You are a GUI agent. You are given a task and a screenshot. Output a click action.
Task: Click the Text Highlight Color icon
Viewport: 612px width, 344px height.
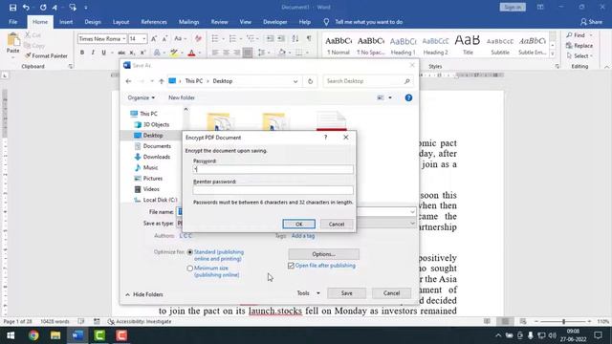click(x=174, y=53)
